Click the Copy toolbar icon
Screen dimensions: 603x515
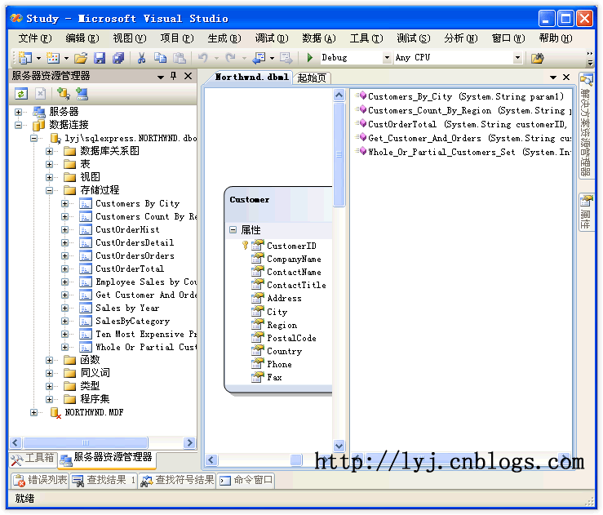click(160, 58)
